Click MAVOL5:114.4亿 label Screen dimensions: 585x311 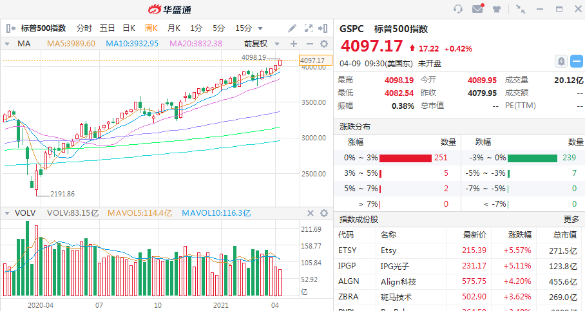(140, 213)
